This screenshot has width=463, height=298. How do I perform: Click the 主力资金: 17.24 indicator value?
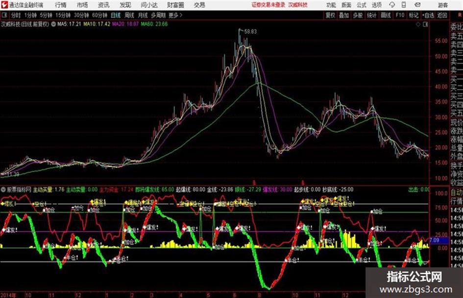point(116,189)
